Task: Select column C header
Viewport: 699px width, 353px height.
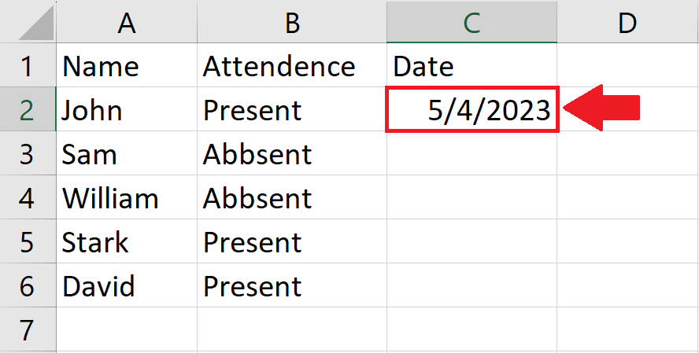Action: [x=472, y=22]
